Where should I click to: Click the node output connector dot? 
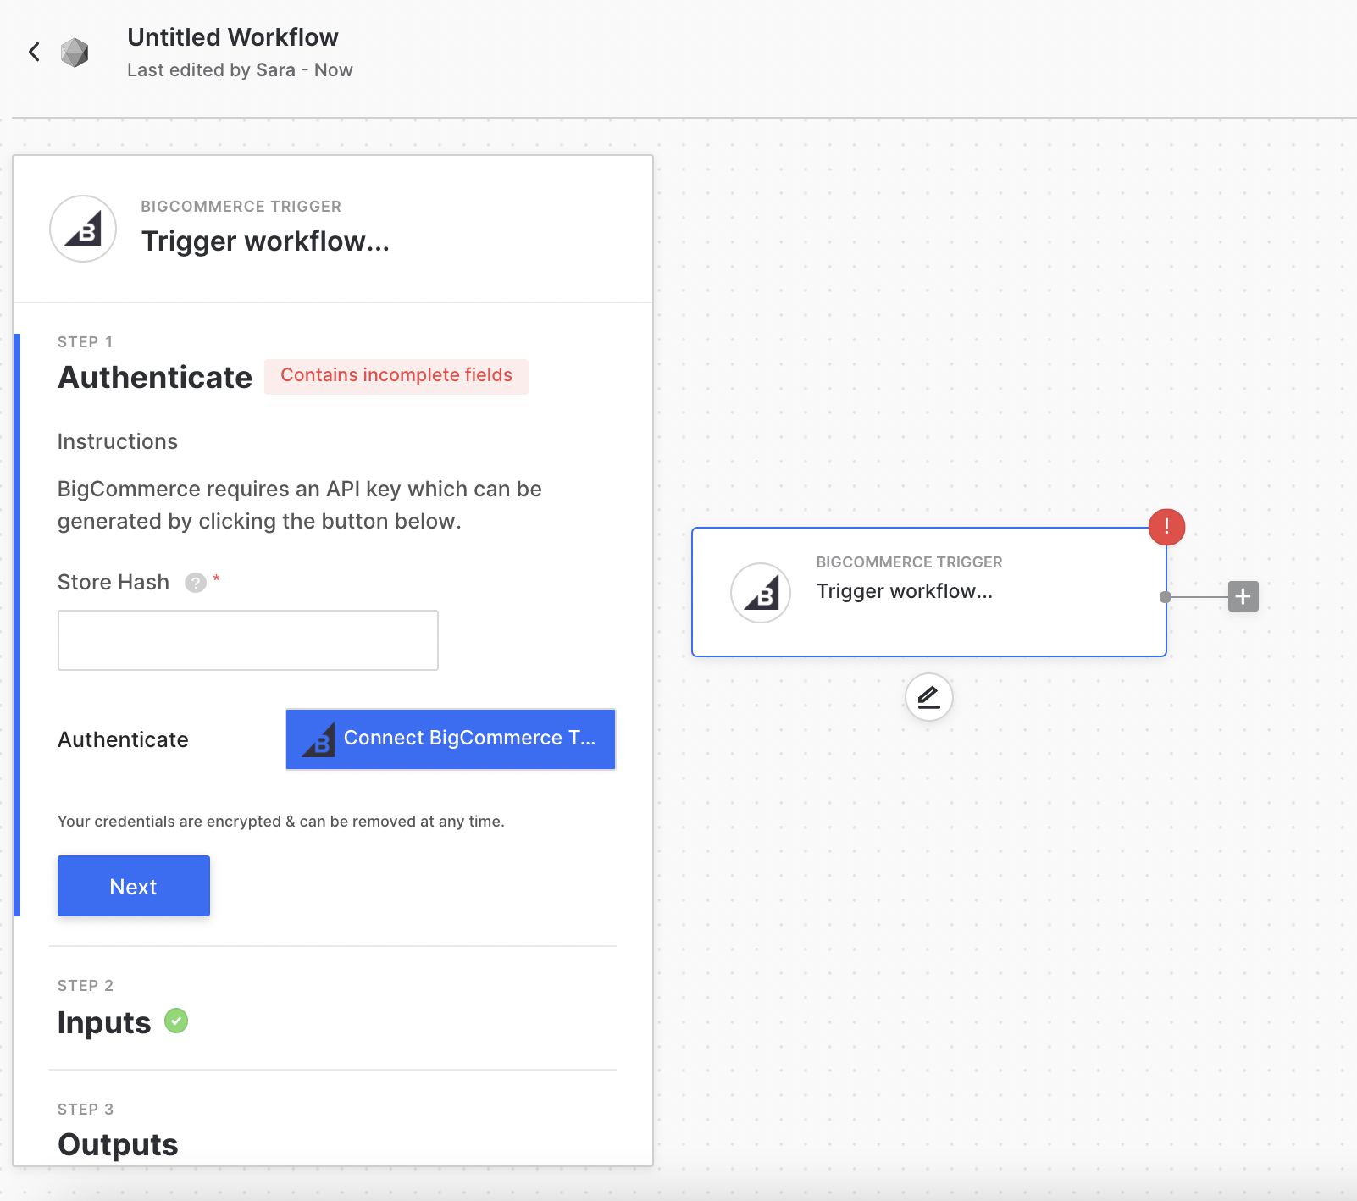coord(1166,597)
